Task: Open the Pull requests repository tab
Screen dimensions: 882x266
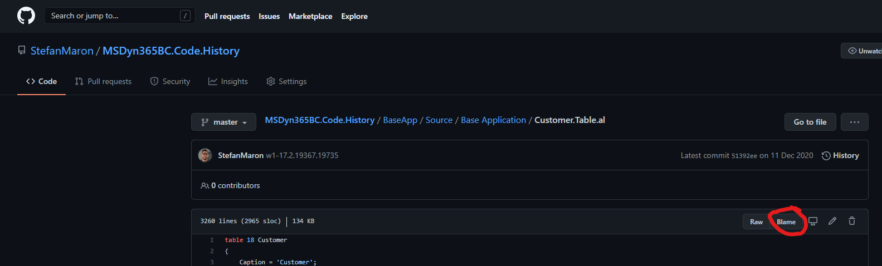Action: pos(103,81)
